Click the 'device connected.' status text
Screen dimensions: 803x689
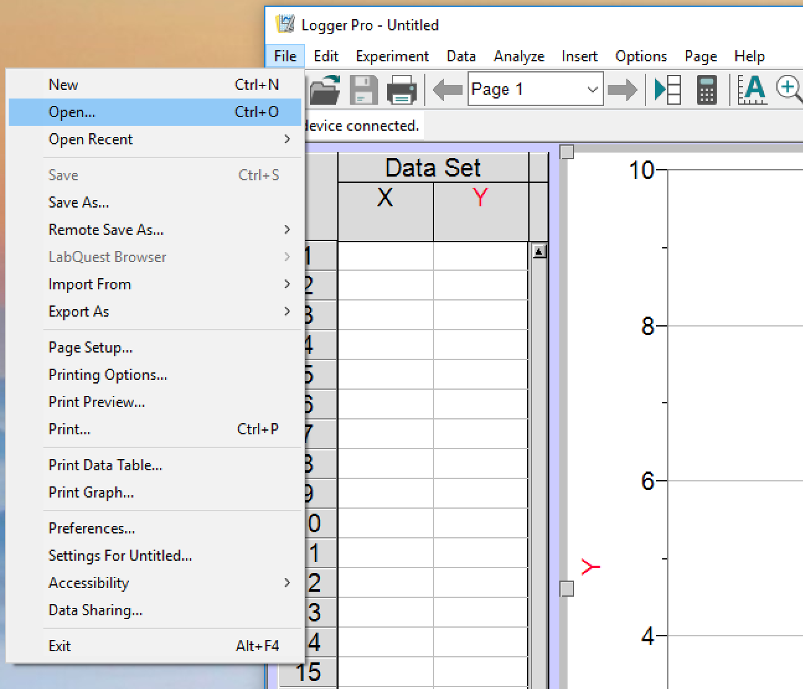362,126
